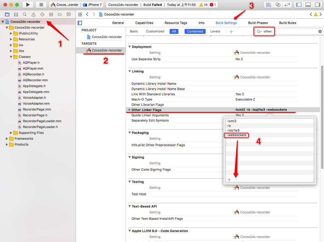Toggle the left Navigator panel
Viewport: 324px width, 242px height.
pos(299,5)
